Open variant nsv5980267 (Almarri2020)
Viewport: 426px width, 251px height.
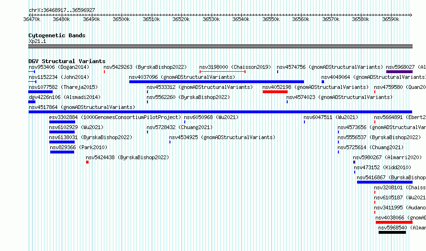pos(387,157)
